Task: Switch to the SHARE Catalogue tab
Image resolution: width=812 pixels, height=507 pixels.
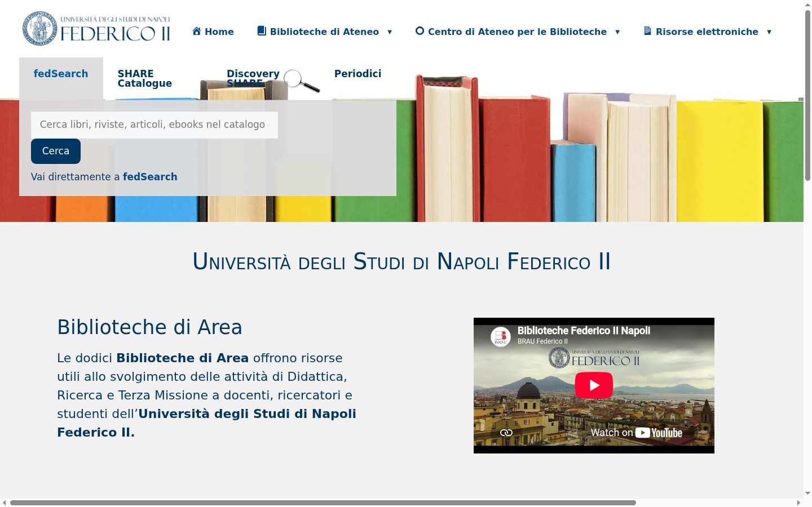Action: (x=145, y=78)
